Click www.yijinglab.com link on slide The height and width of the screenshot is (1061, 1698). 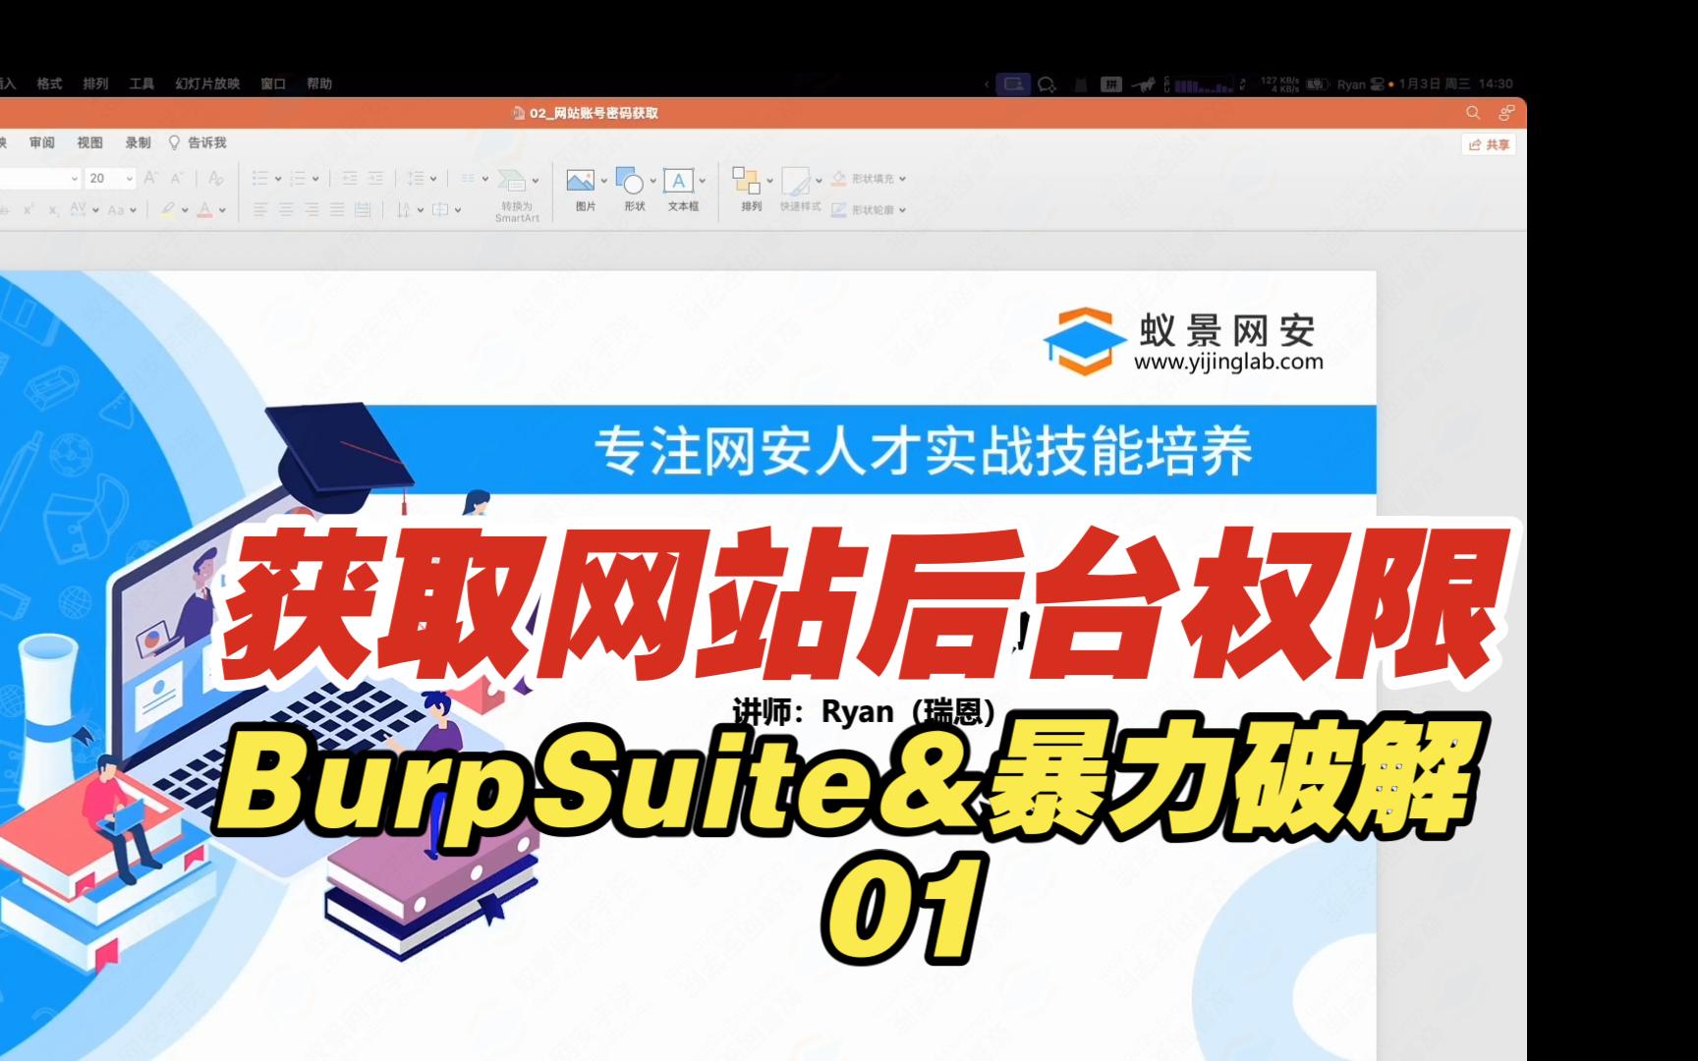(x=1228, y=363)
